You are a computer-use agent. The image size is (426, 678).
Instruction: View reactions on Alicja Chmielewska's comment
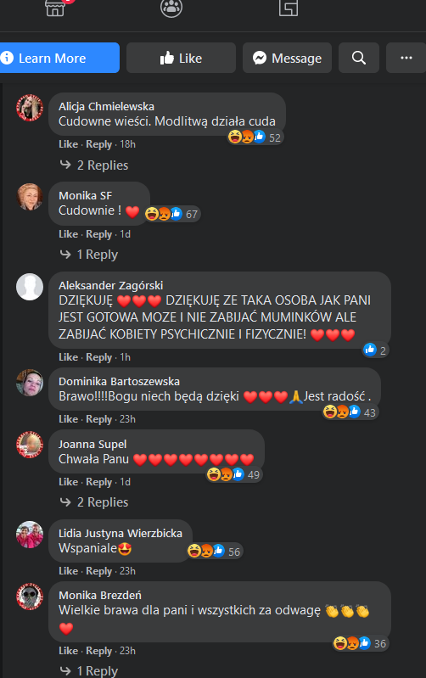[x=255, y=137]
